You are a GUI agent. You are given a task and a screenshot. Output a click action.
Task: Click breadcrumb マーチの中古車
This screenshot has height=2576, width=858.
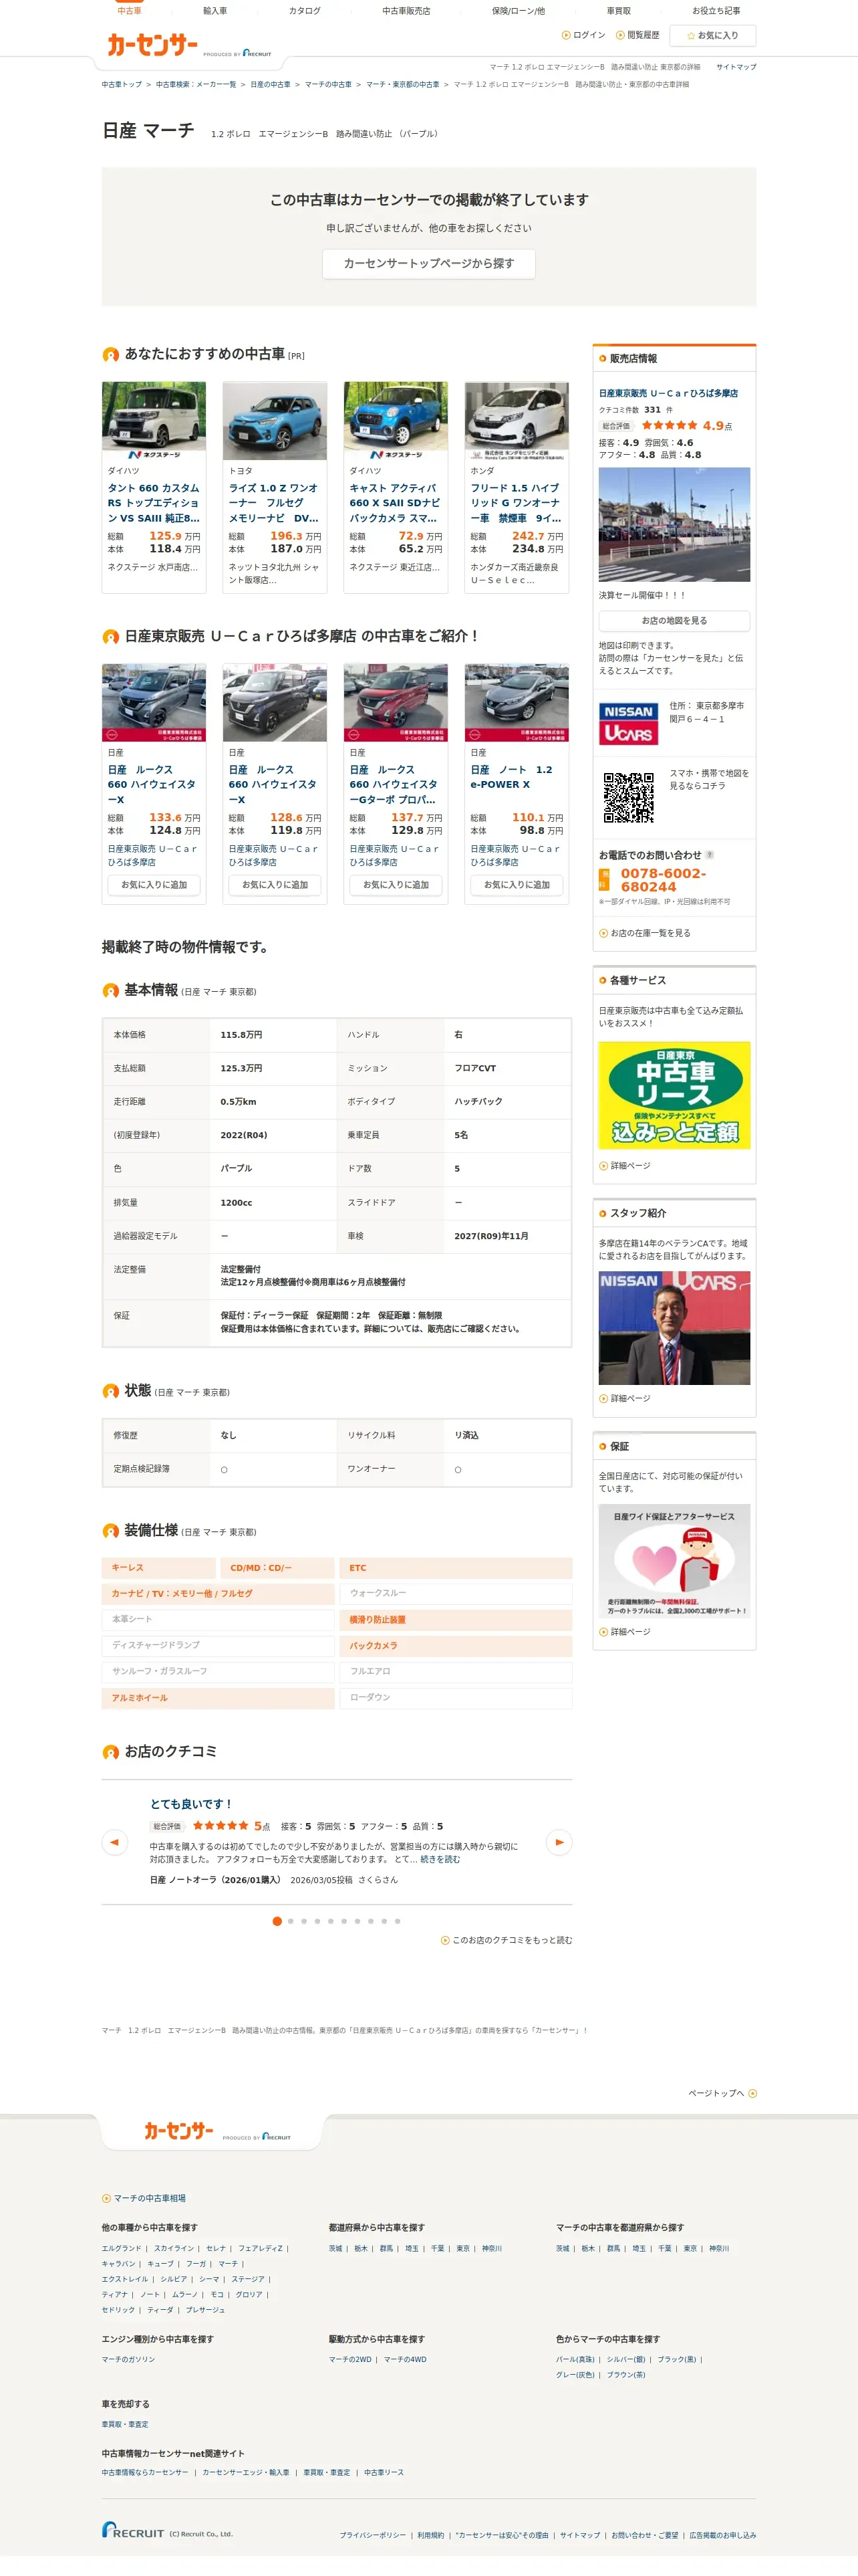(x=329, y=85)
